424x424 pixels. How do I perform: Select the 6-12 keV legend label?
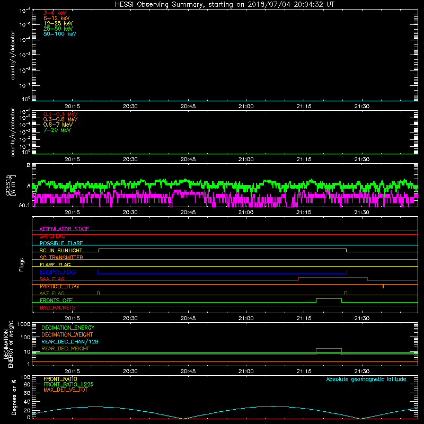pos(57,18)
